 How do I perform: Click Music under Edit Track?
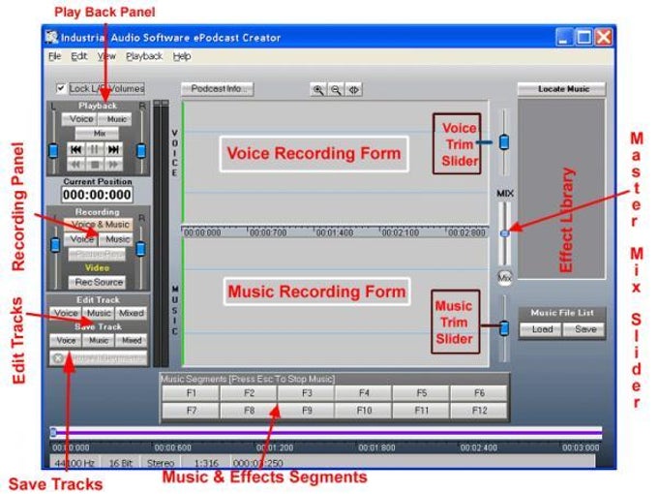pos(98,313)
